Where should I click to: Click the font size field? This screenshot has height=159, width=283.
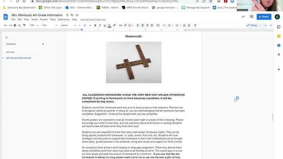85,25
